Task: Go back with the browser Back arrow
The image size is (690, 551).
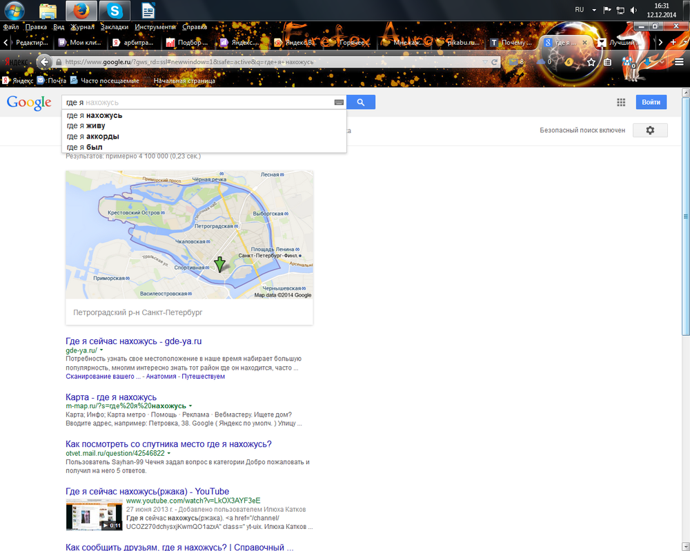Action: pyautogui.click(x=44, y=62)
